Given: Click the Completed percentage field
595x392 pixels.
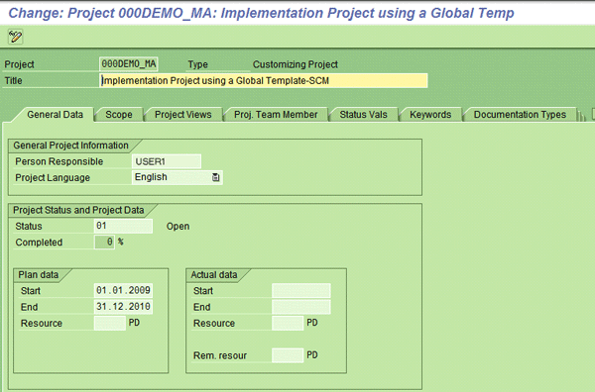Looking at the screenshot, I should pos(104,242).
